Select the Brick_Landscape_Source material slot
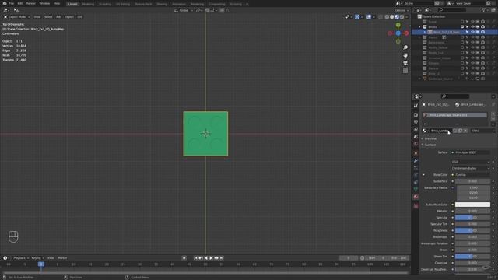Screen dimensions: 498x280 (454, 115)
